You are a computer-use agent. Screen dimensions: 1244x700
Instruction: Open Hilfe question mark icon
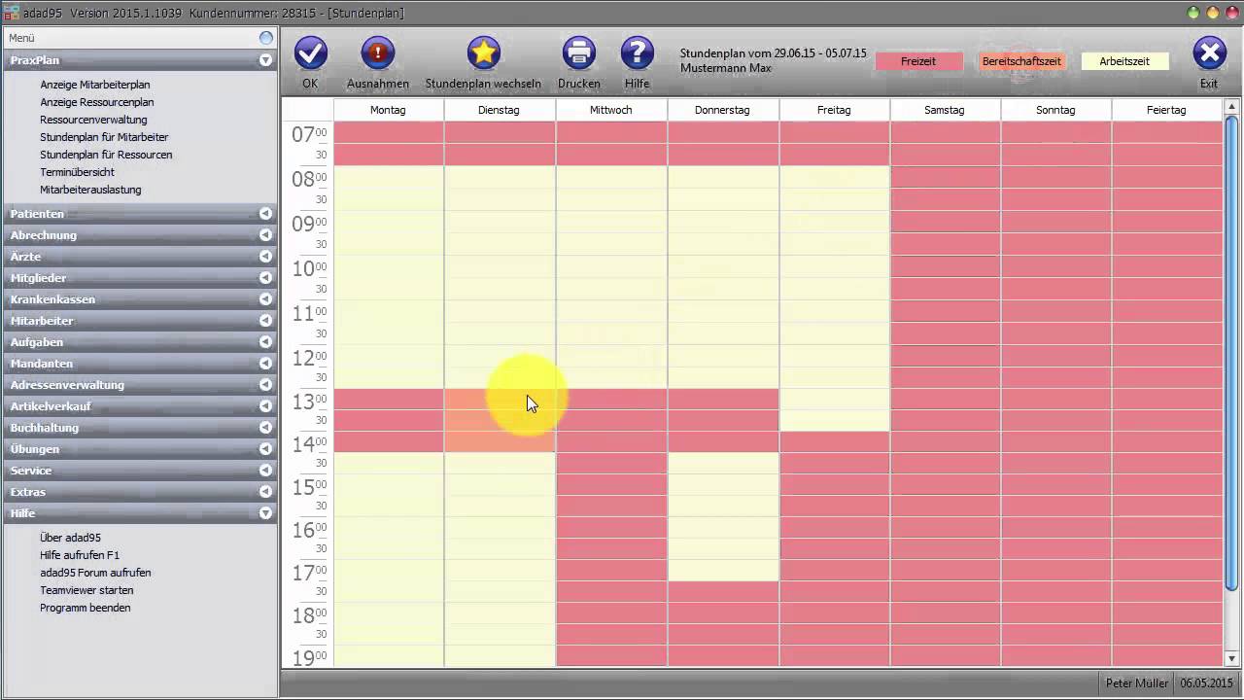click(638, 53)
